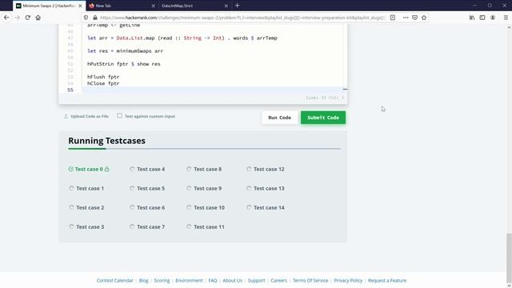Select the Test case 3 radio
Screen dimensions: 512x288
click(71, 226)
